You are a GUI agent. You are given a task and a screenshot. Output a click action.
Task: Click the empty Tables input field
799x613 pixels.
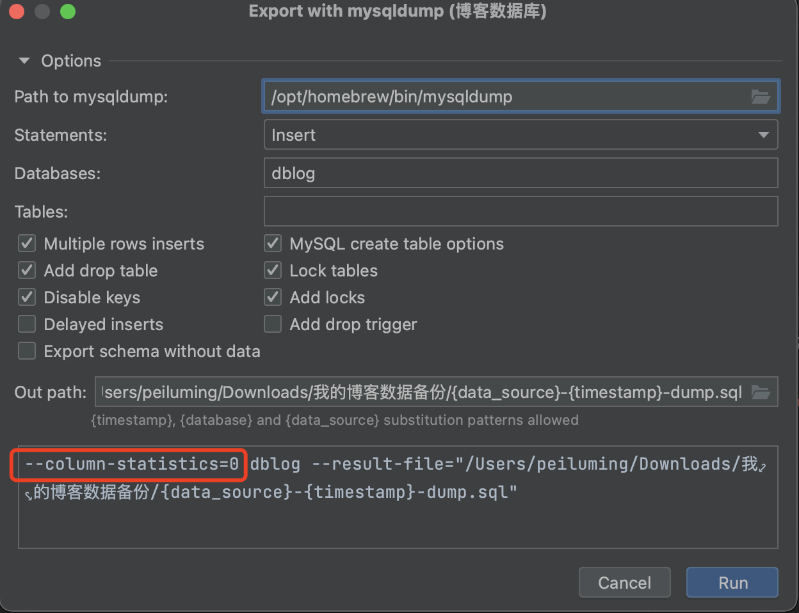coord(521,211)
